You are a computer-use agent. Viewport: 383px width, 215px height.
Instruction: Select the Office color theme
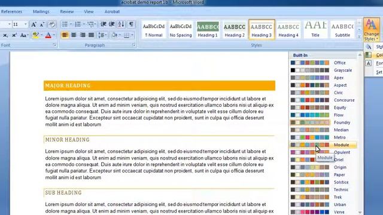click(x=323, y=63)
